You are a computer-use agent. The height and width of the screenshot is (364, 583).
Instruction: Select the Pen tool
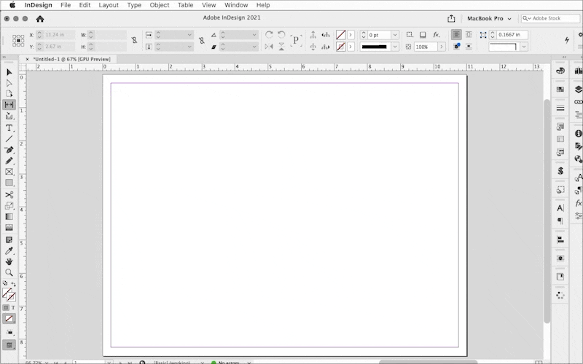click(9, 150)
